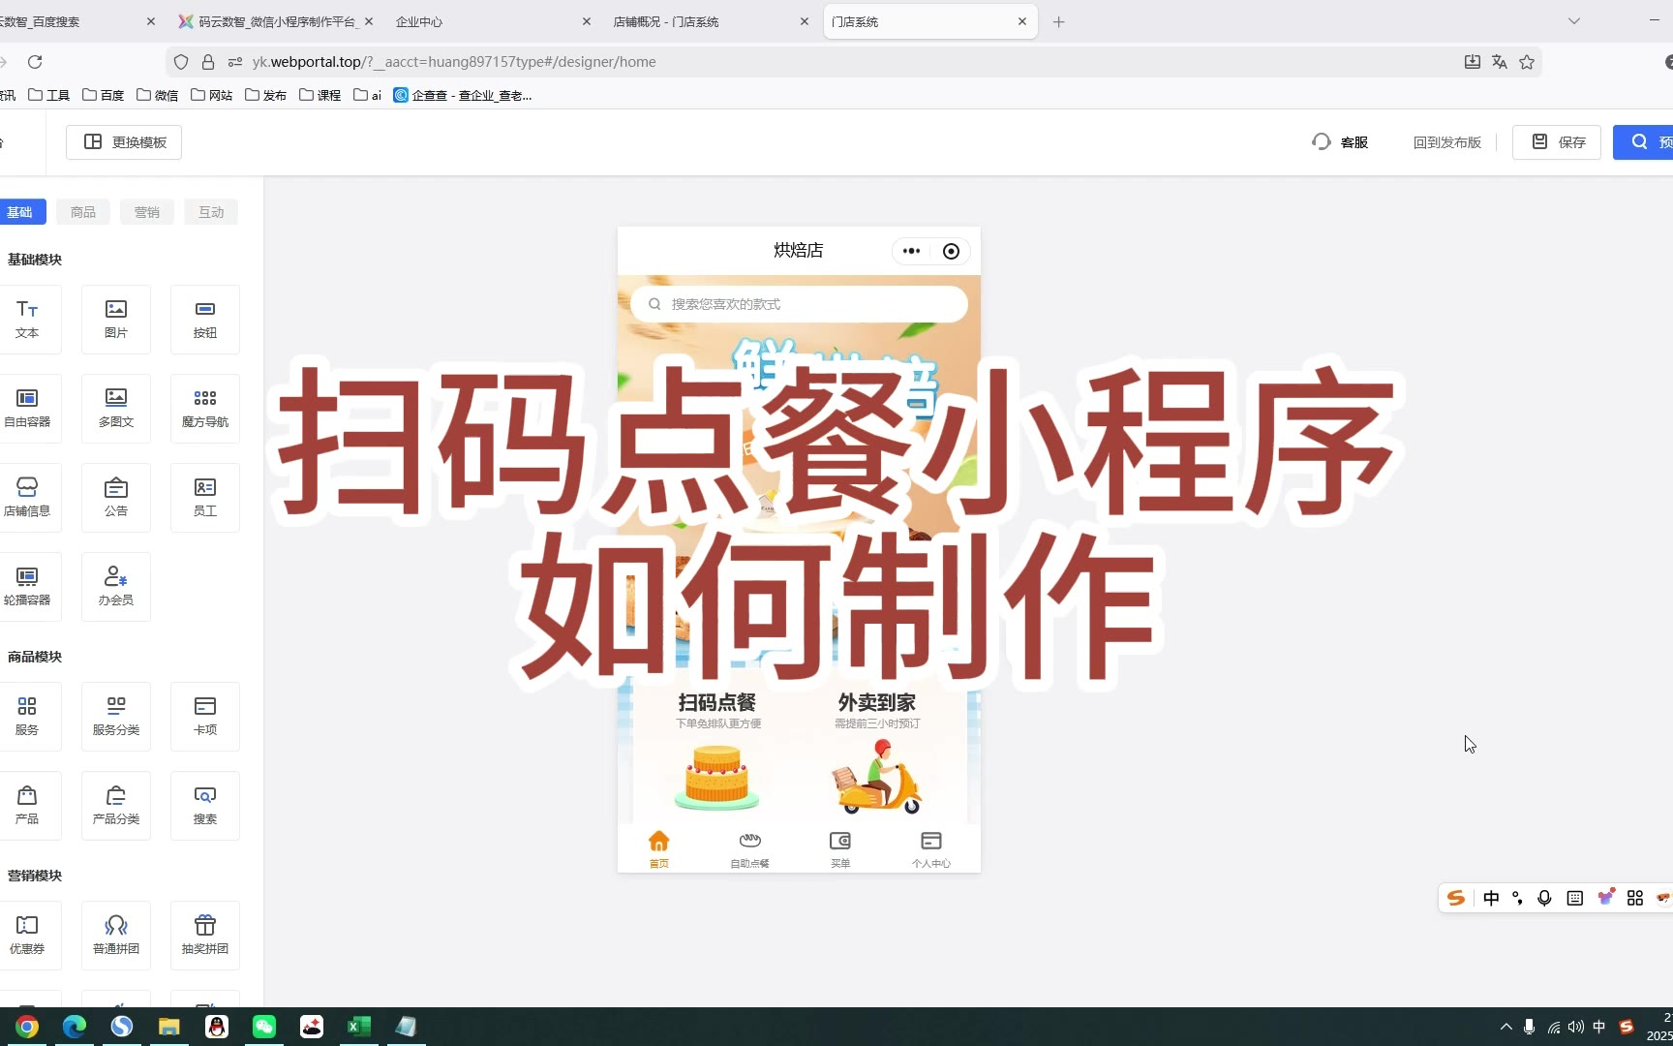
Task: Pick the 抽奖拼团 lottery group module
Action: click(205, 935)
